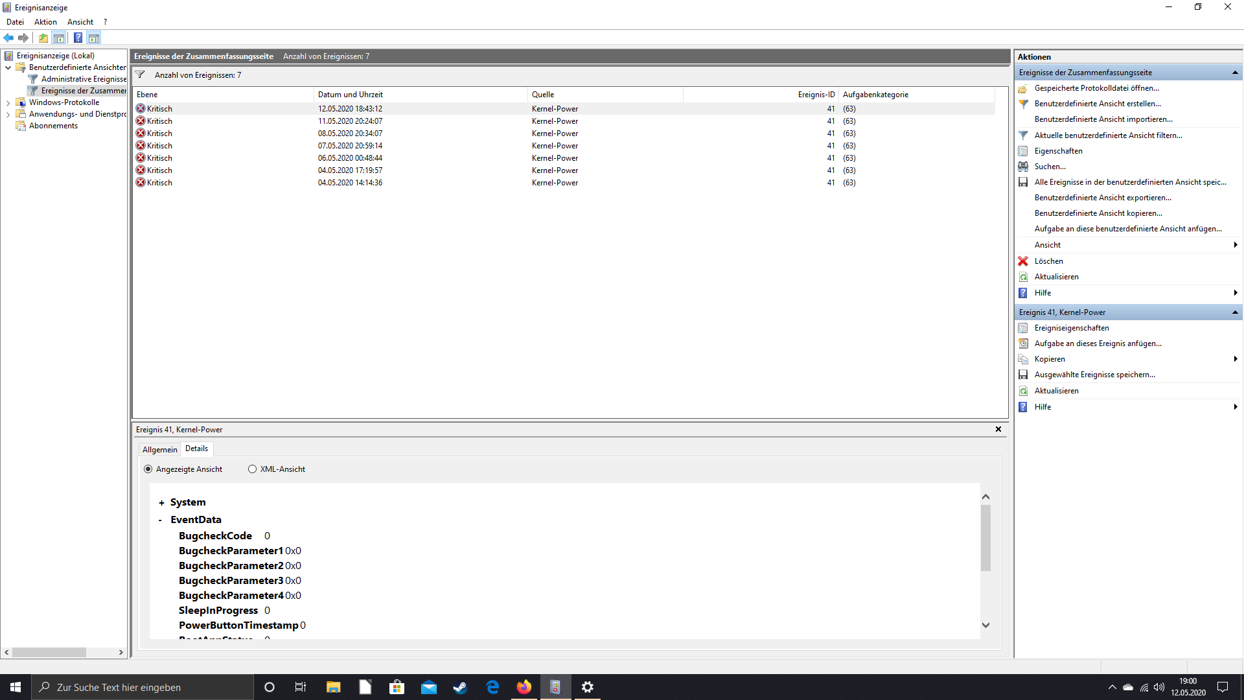This screenshot has width=1244, height=700.
Task: Open the Aktion menu
Action: click(45, 22)
